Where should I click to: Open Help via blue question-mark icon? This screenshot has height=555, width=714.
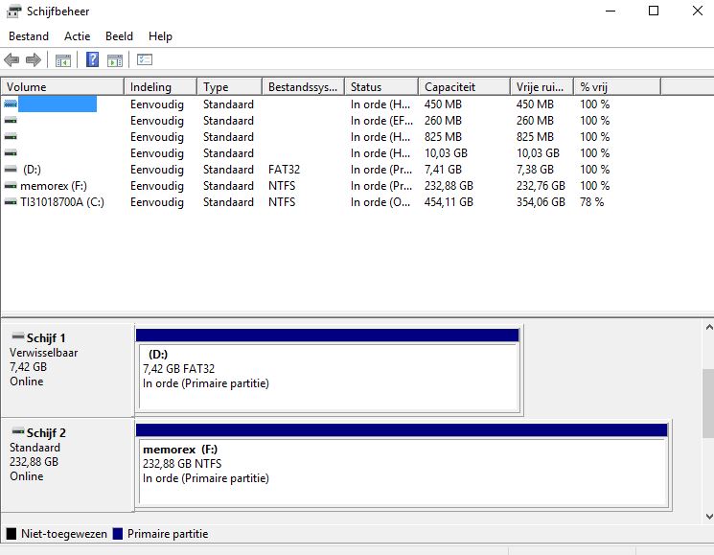coord(92,59)
